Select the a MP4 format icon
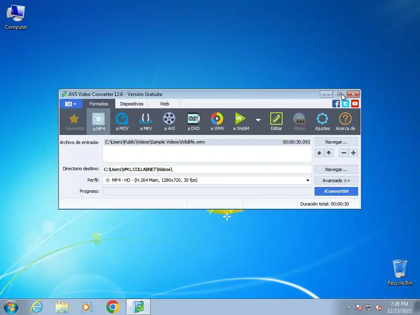This screenshot has width=420, height=315. (98, 122)
